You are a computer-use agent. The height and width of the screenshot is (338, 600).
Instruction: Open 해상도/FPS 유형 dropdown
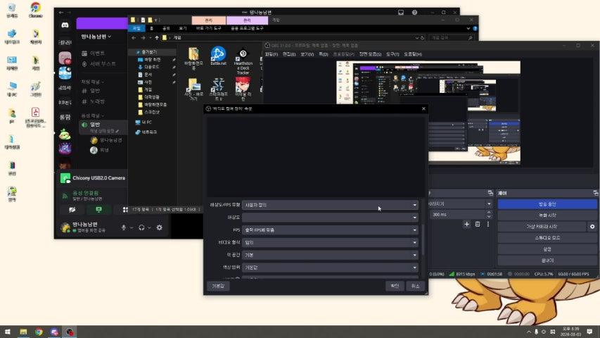[x=330, y=205]
